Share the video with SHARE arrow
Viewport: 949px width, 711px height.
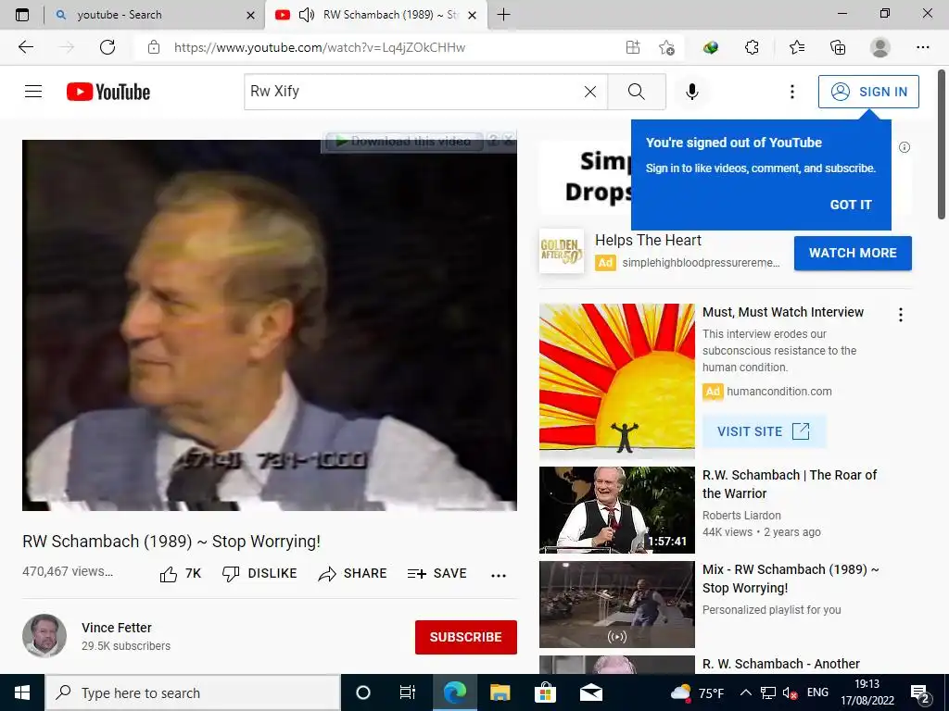point(352,574)
